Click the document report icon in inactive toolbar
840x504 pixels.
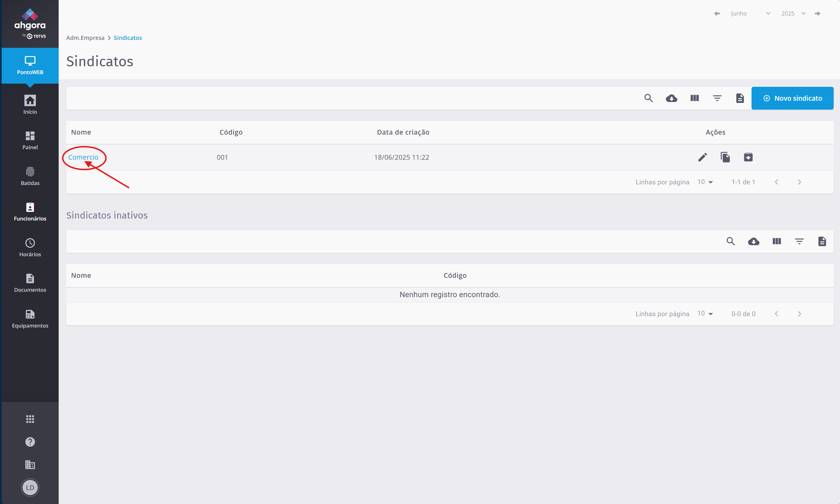(x=822, y=241)
